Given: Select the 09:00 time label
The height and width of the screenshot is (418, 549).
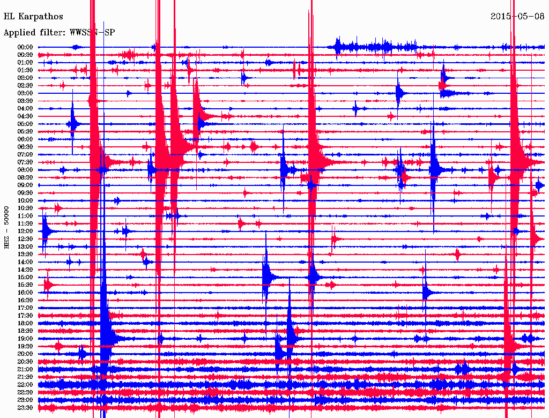Looking at the screenshot, I should point(25,185).
